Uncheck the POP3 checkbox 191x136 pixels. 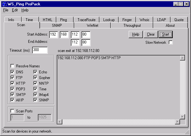pos(12,89)
